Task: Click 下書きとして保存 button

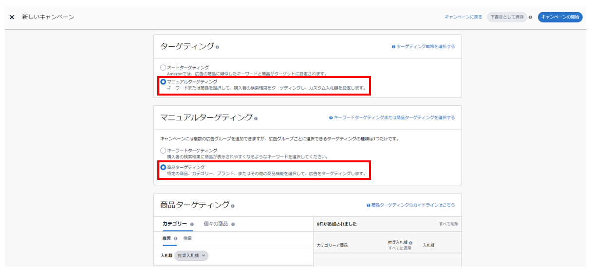Action: (x=507, y=17)
